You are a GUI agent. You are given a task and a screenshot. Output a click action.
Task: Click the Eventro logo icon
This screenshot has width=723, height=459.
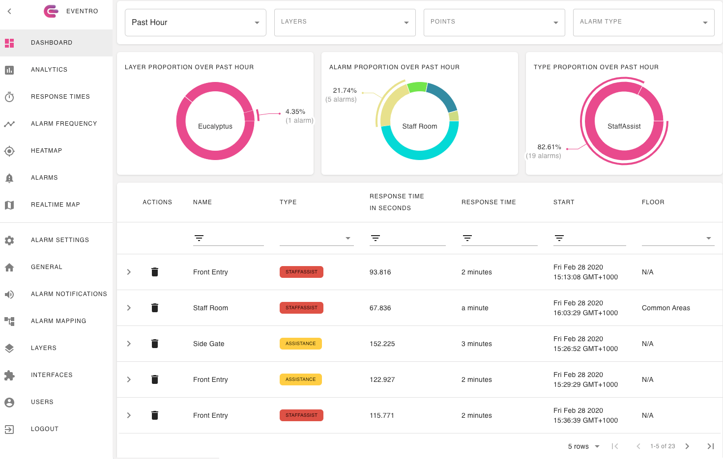pyautogui.click(x=51, y=11)
